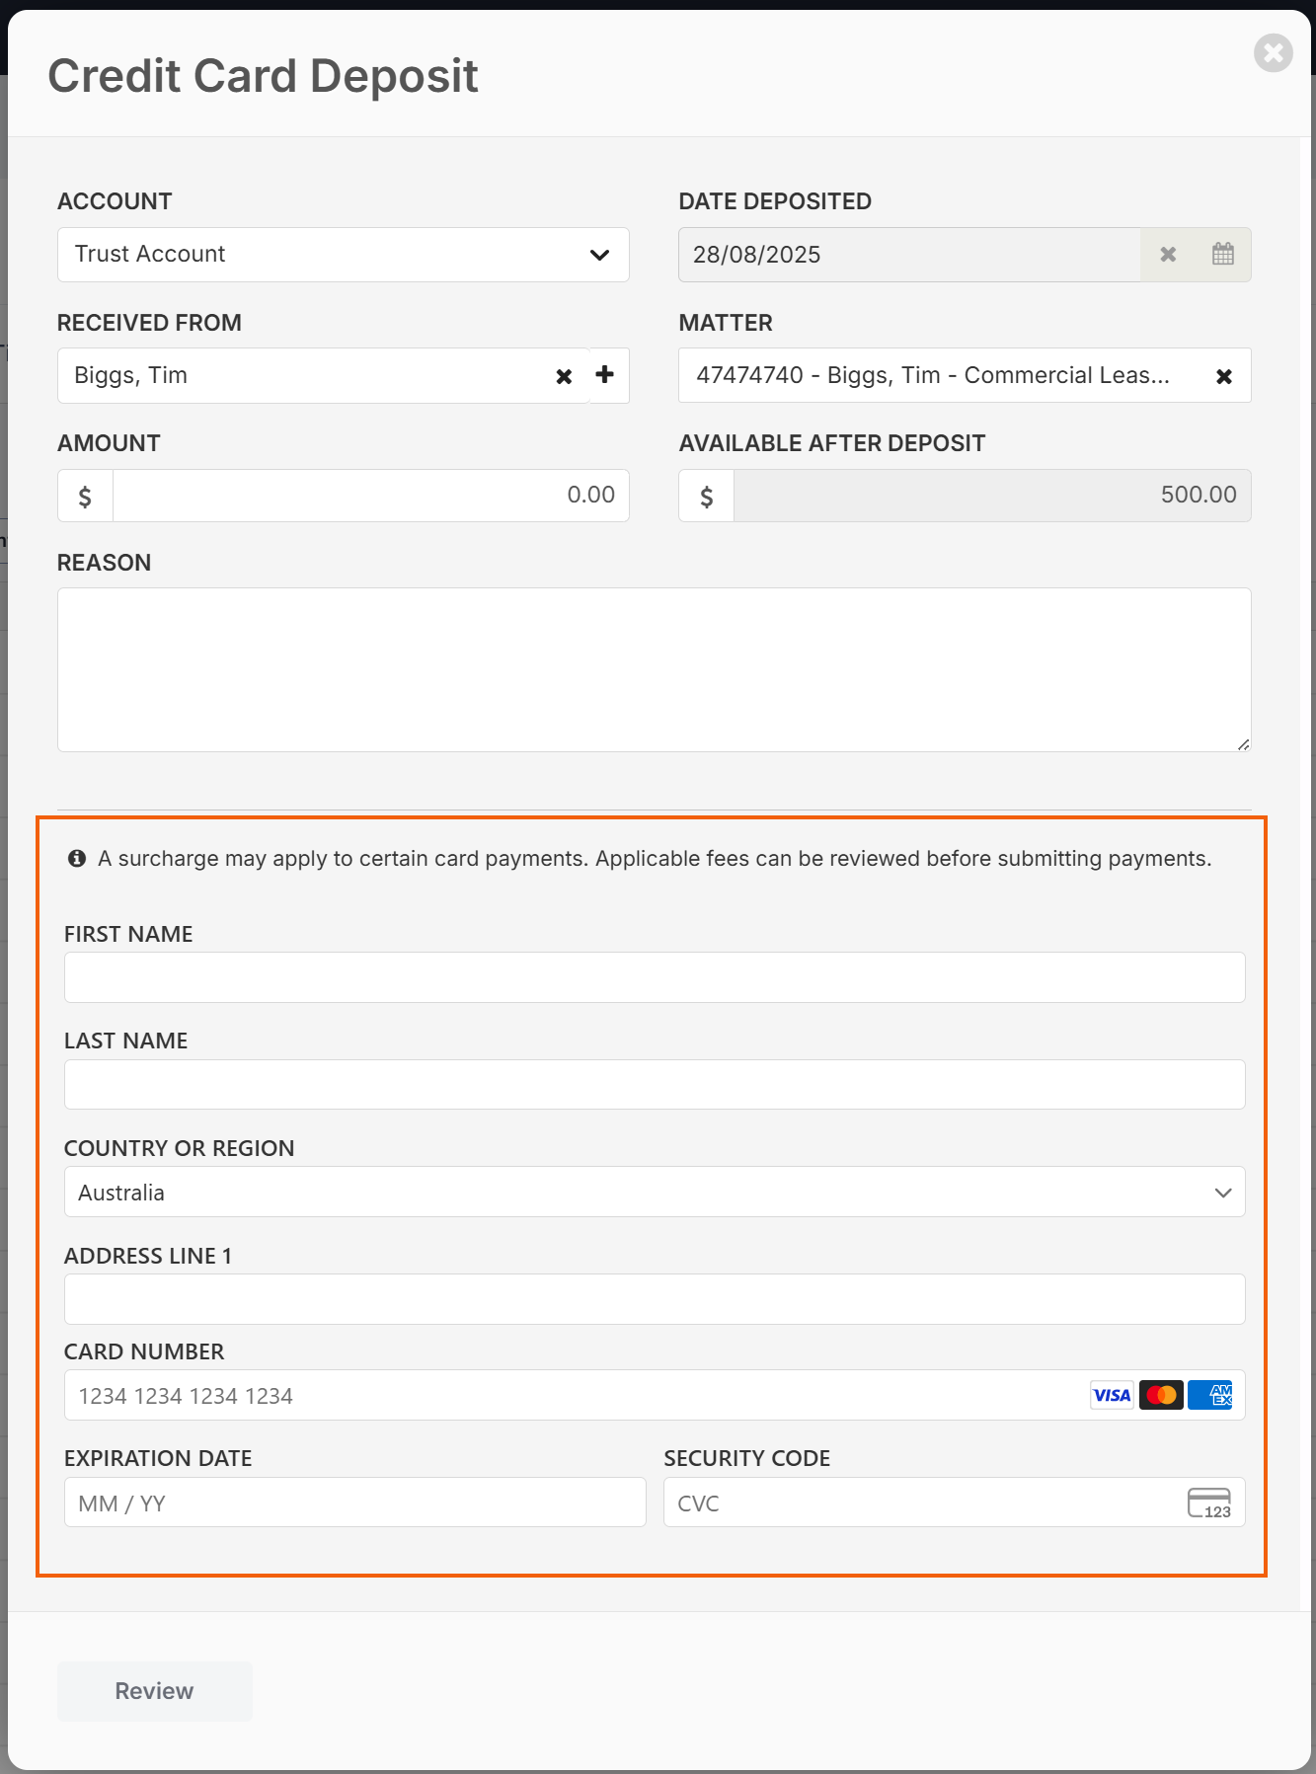Focus the Expiration Date field

pos(354,1503)
